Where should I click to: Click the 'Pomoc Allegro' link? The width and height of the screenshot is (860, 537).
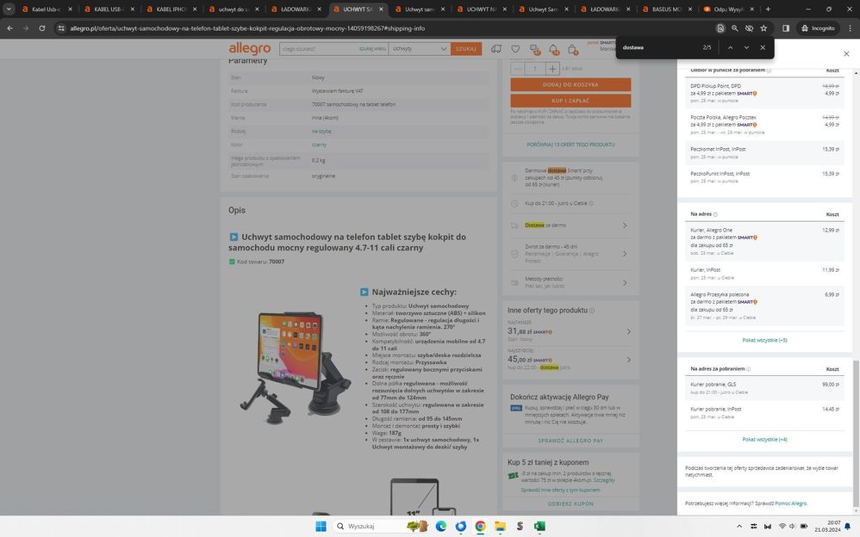click(790, 503)
